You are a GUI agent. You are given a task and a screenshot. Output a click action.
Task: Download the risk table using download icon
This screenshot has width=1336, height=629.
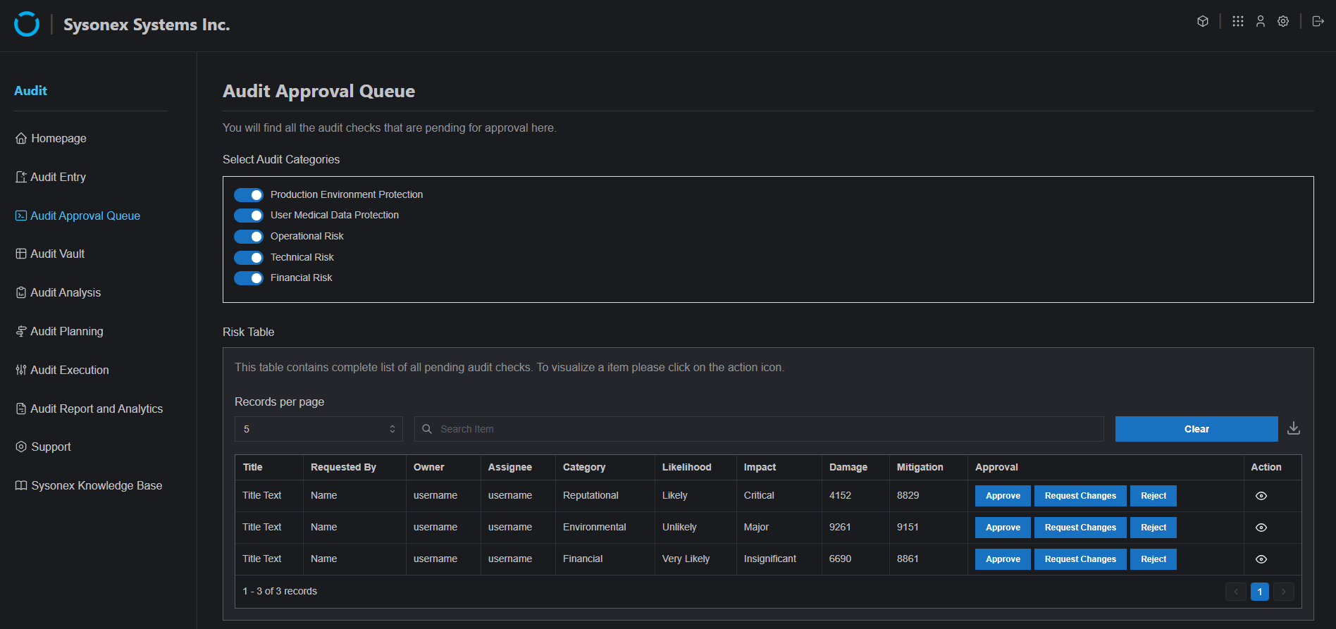point(1294,428)
